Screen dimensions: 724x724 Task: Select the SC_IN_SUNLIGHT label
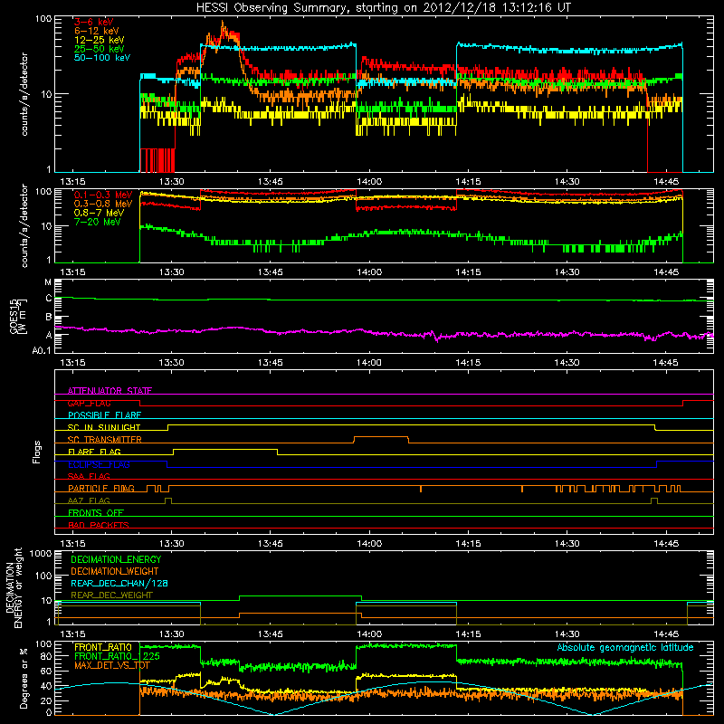point(104,427)
